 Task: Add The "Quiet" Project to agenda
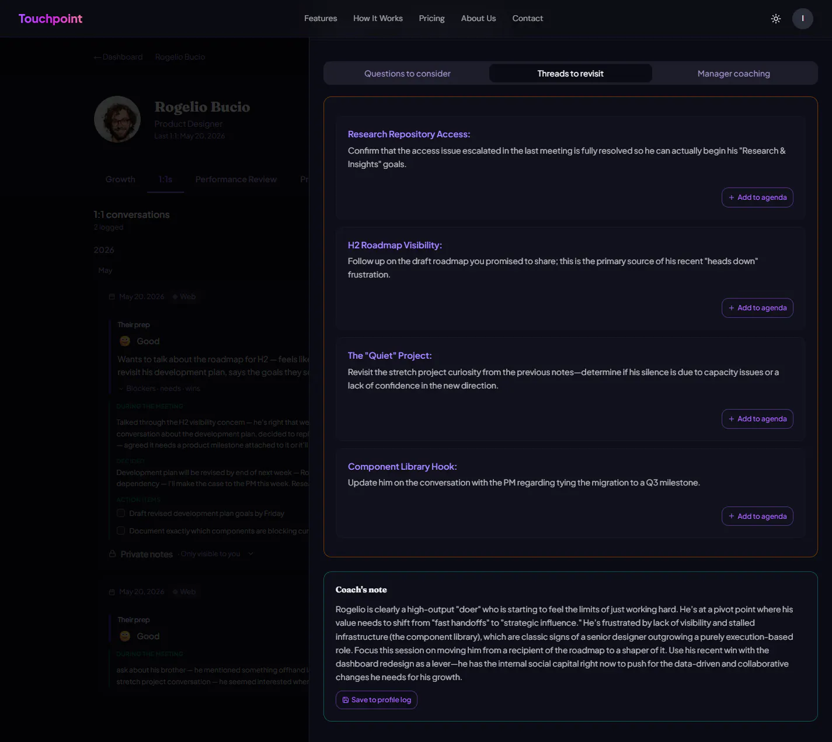pyautogui.click(x=757, y=419)
